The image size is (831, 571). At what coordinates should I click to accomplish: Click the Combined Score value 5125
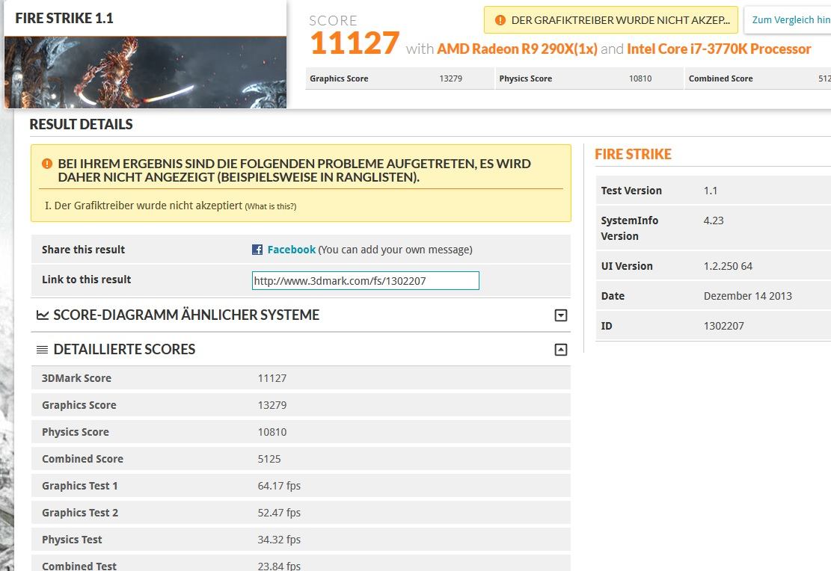269,459
